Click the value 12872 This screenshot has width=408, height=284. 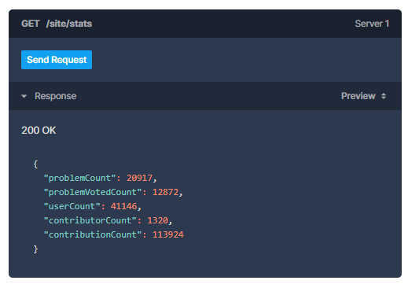(165, 192)
